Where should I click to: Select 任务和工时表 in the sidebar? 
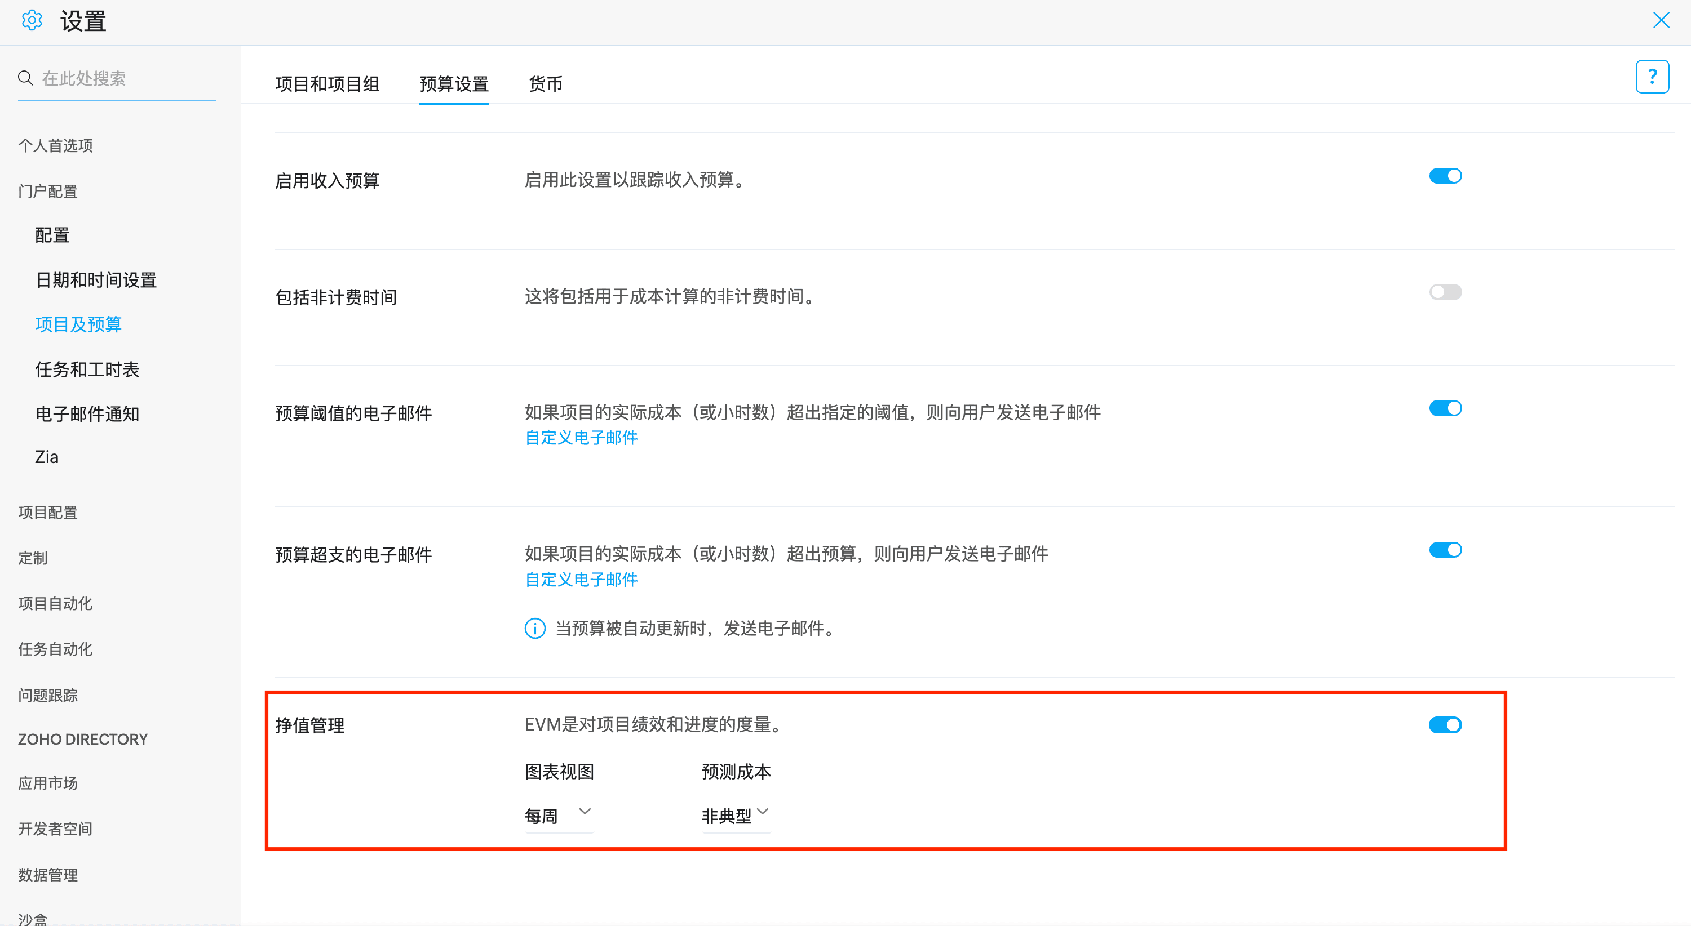[x=87, y=369]
